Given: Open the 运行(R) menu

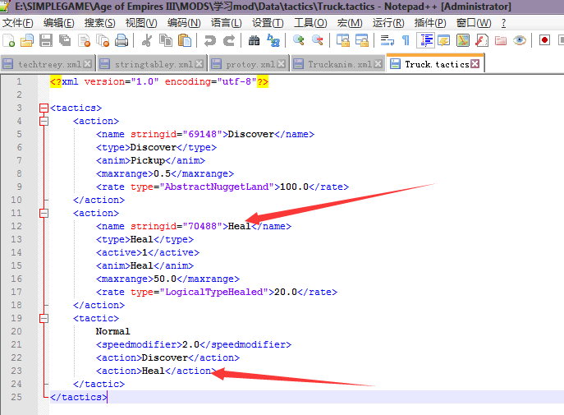Looking at the screenshot, I should pyautogui.click(x=388, y=23).
